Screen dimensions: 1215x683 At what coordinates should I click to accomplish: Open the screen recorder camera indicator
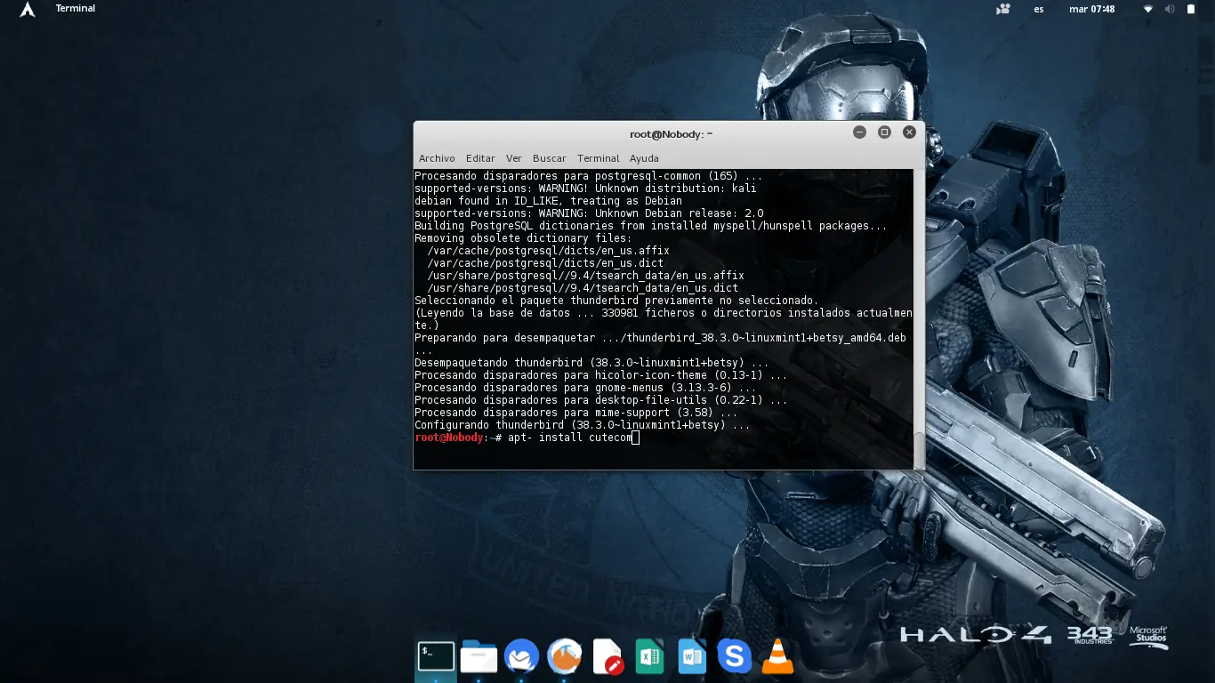click(1004, 9)
